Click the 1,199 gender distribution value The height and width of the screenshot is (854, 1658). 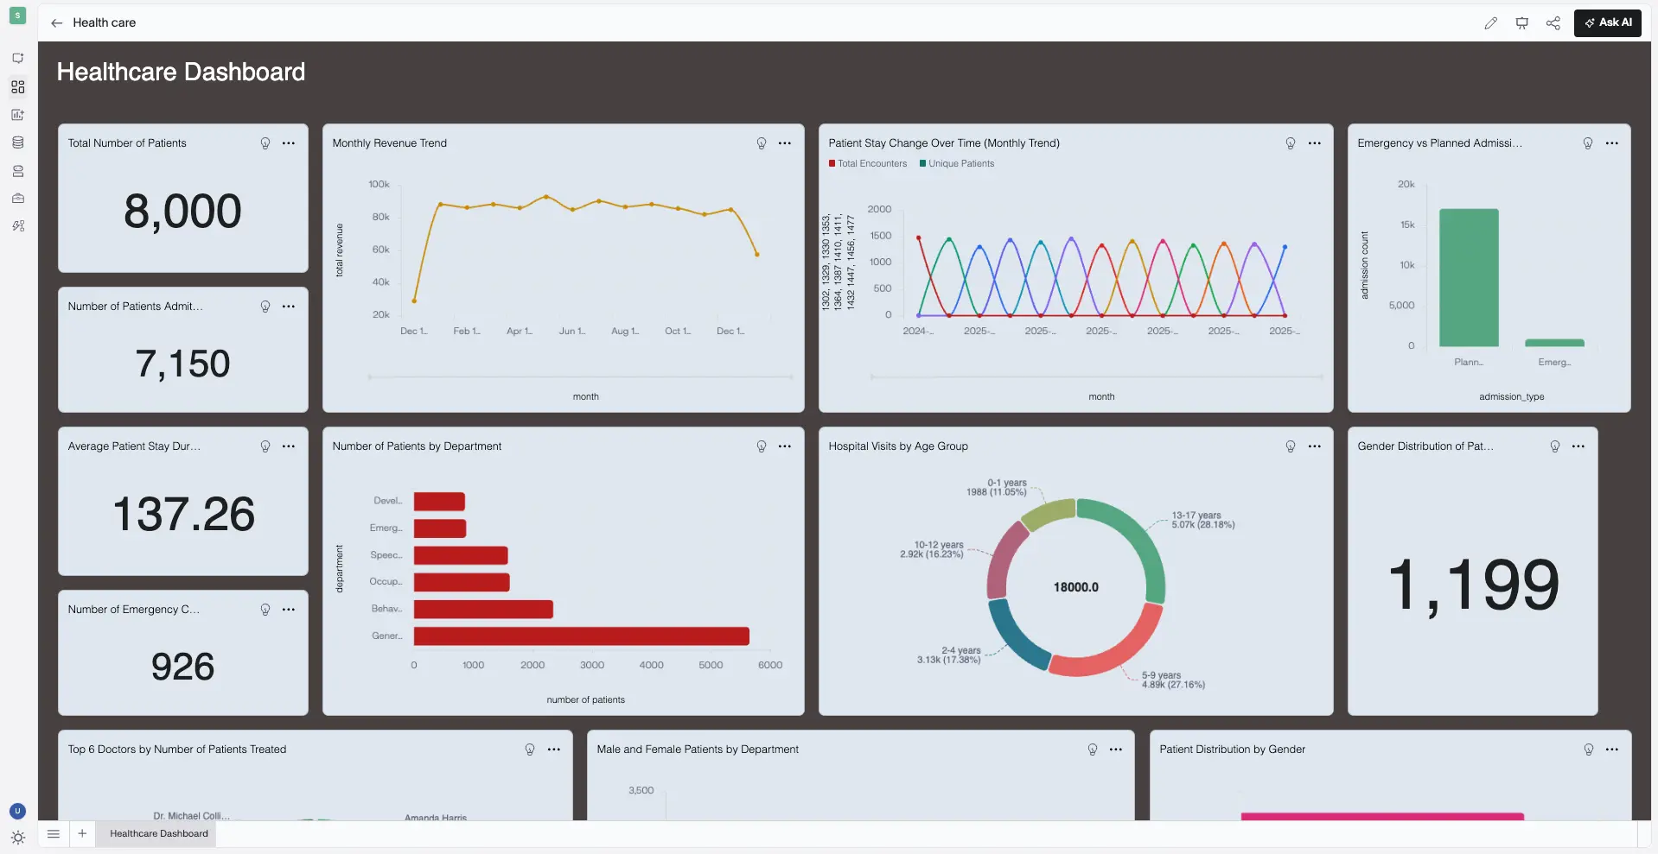[1473, 585]
